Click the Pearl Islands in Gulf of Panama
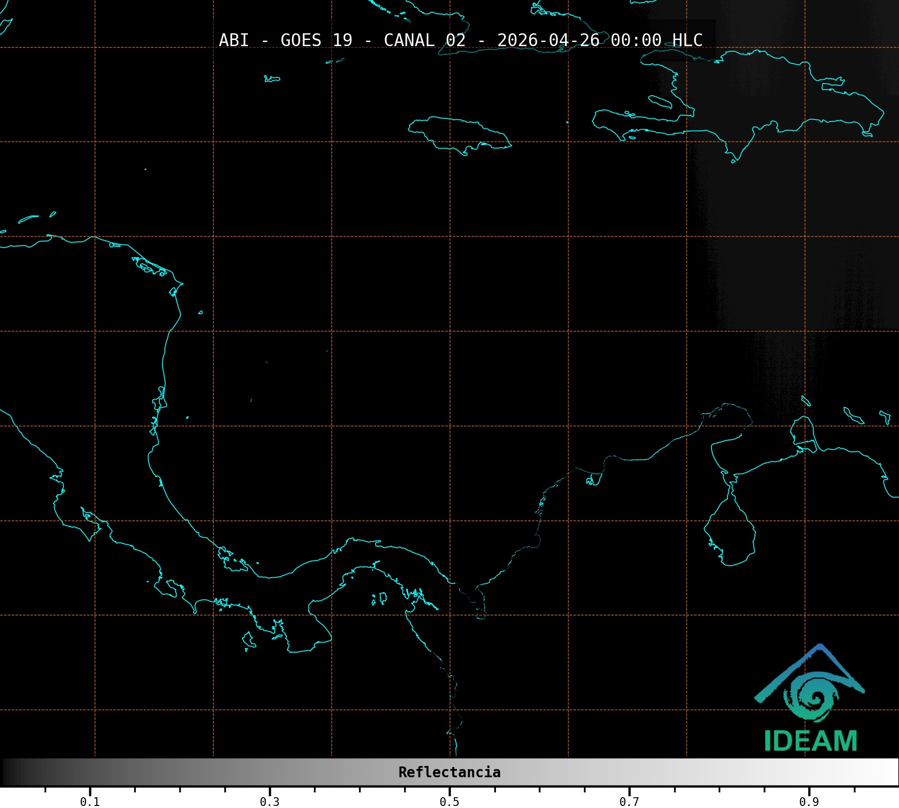This screenshot has height=808, width=899. (x=380, y=598)
